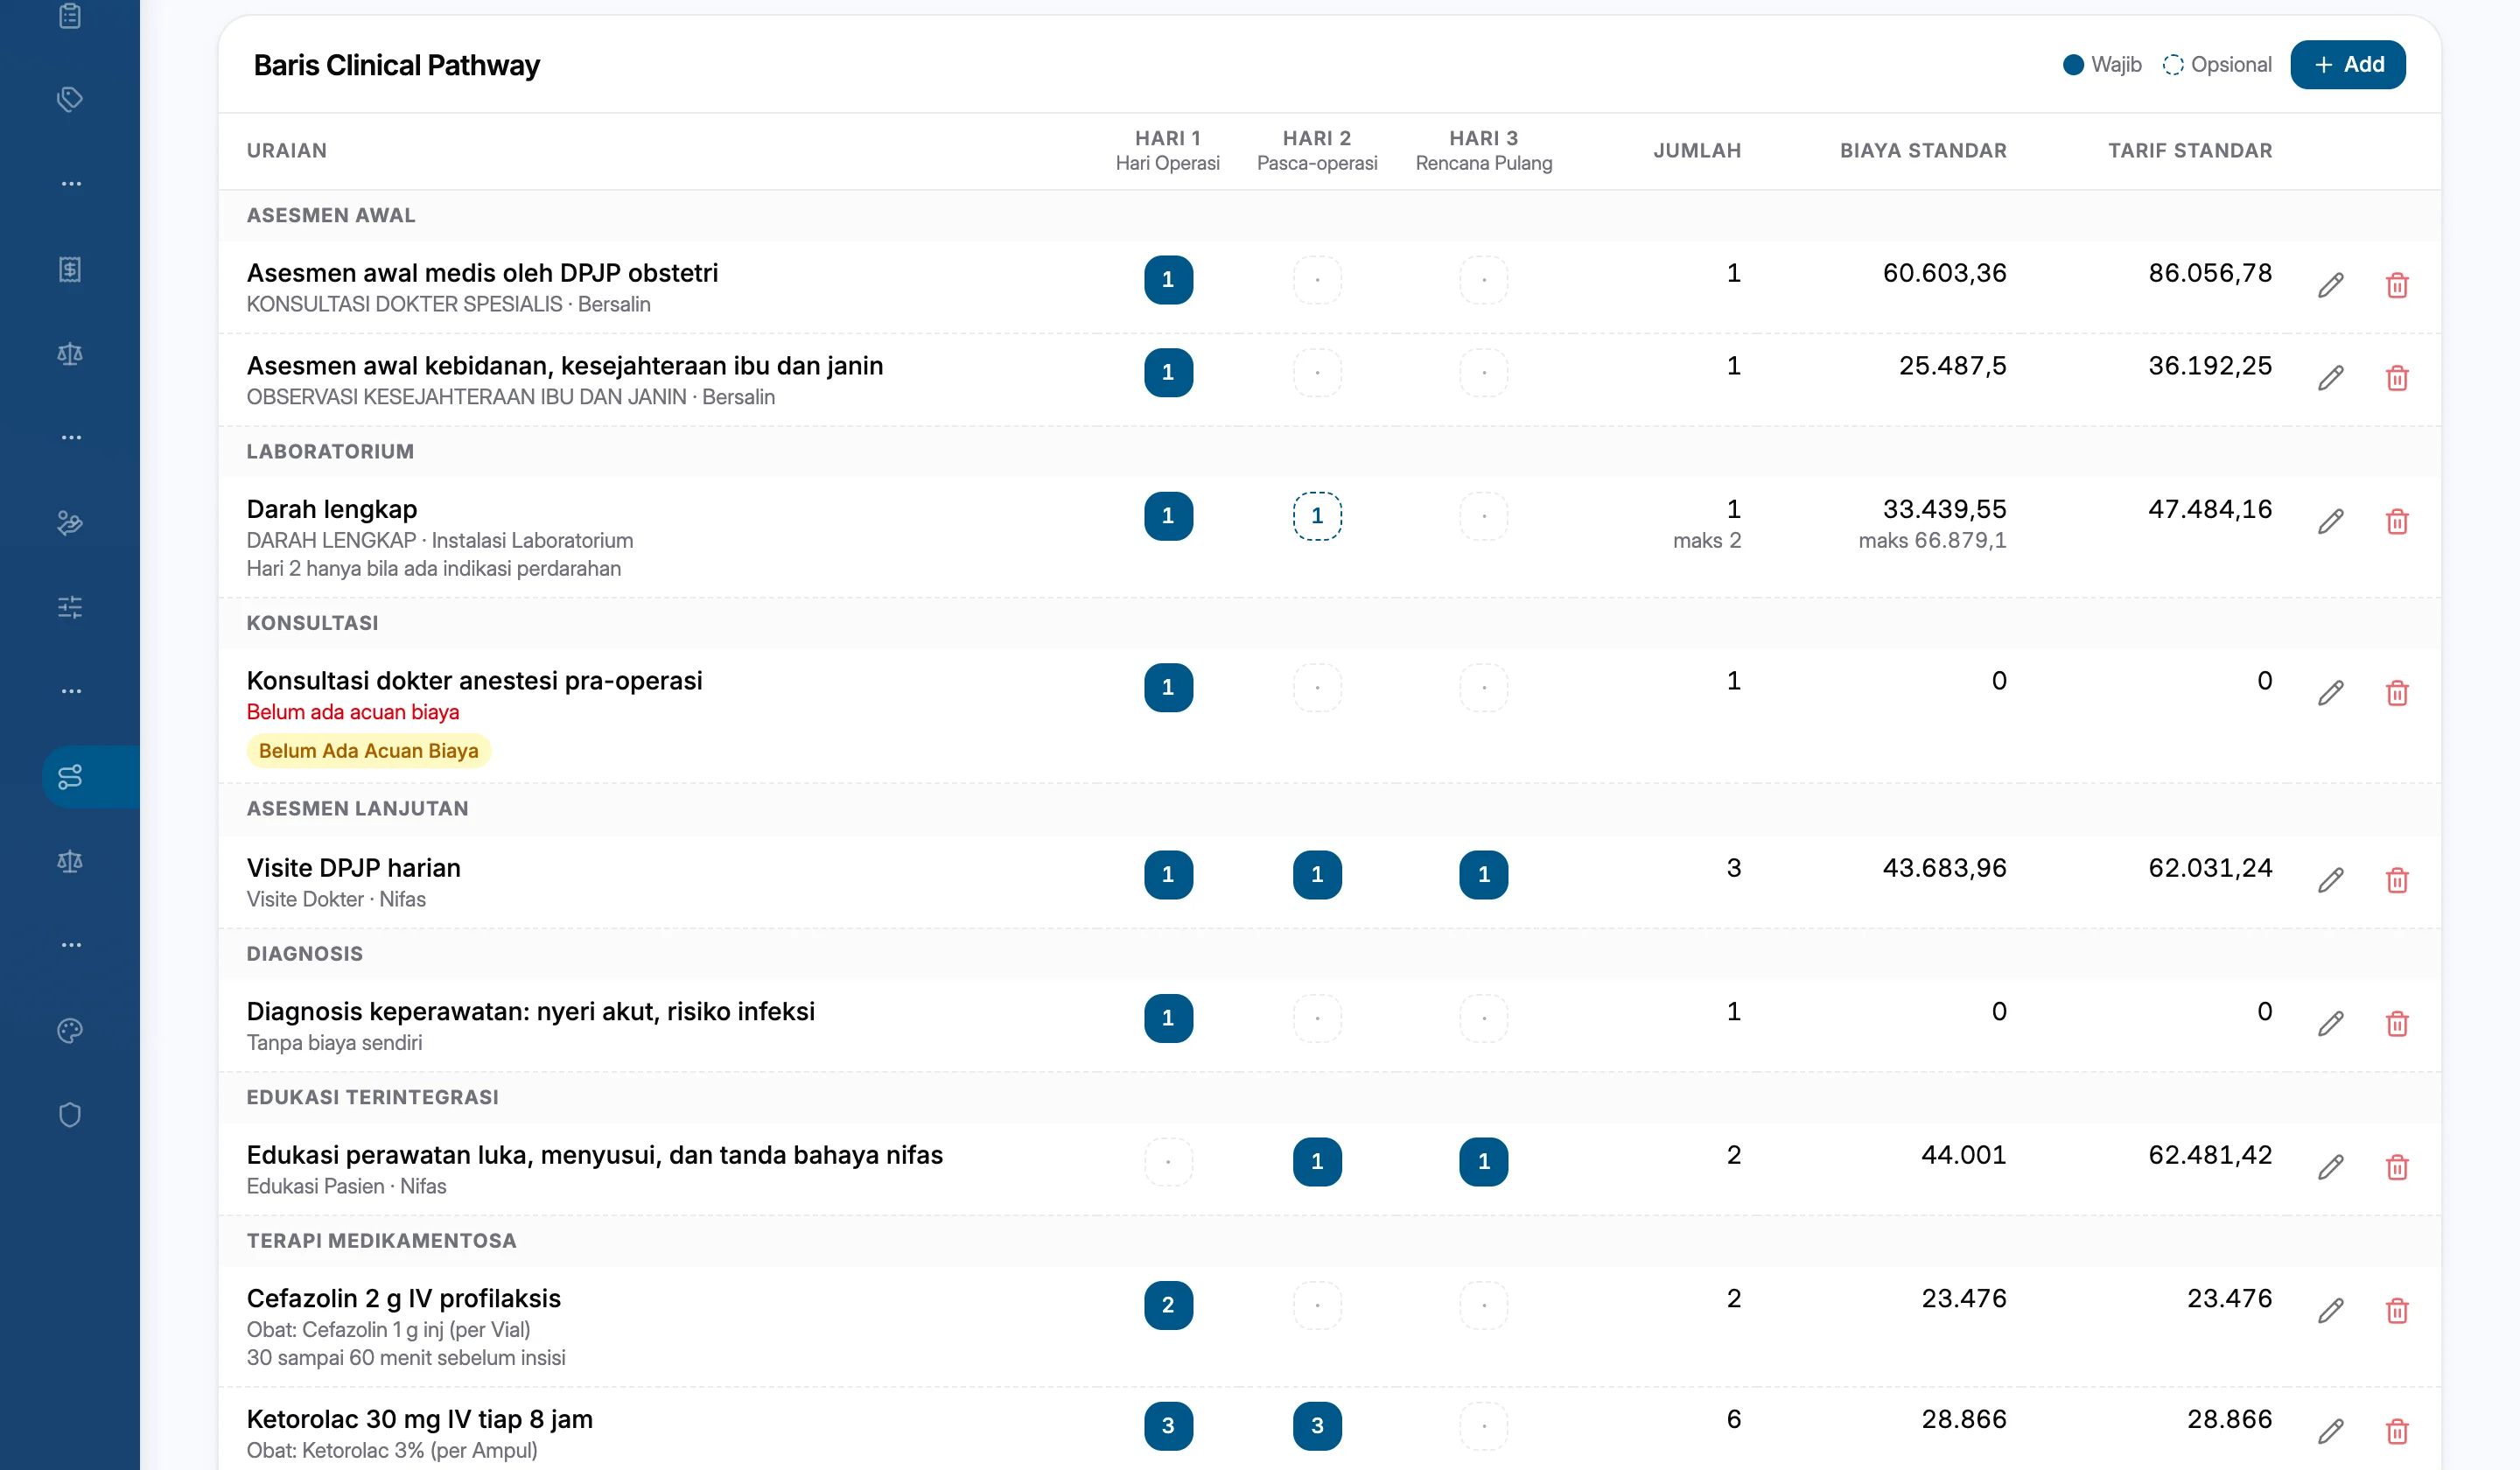The width and height of the screenshot is (2520, 1470).
Task: Toggle Hari 1 badge for Cefazolin 2 g
Action: point(1168,1306)
